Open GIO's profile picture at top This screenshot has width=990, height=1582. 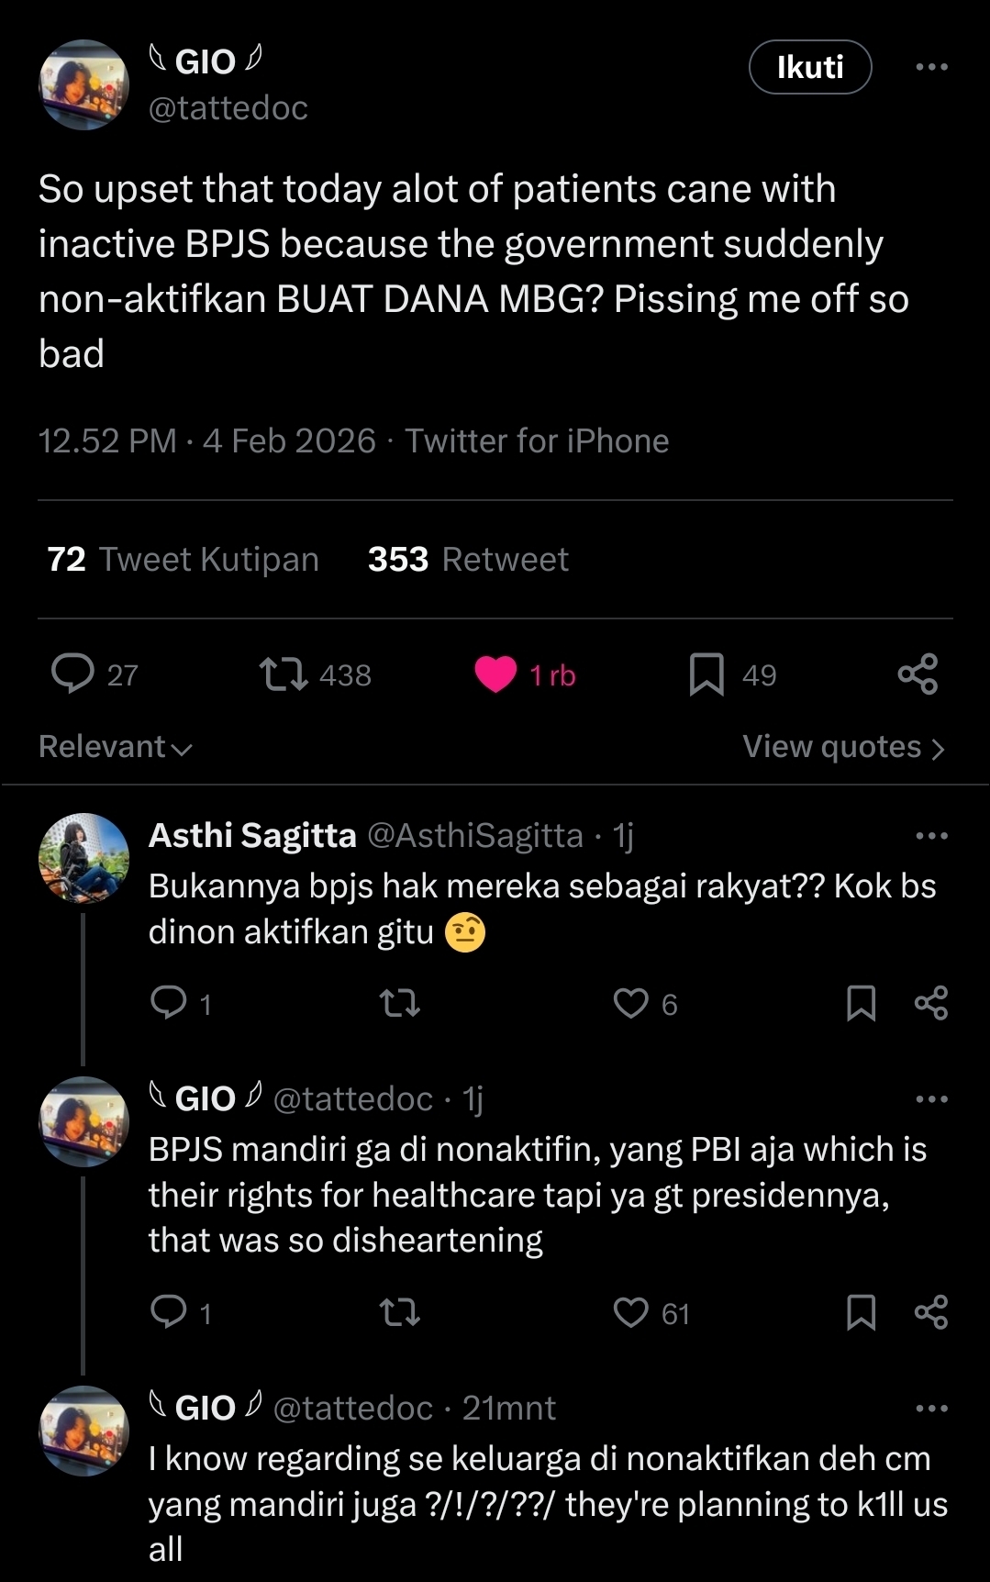pyautogui.click(x=83, y=84)
